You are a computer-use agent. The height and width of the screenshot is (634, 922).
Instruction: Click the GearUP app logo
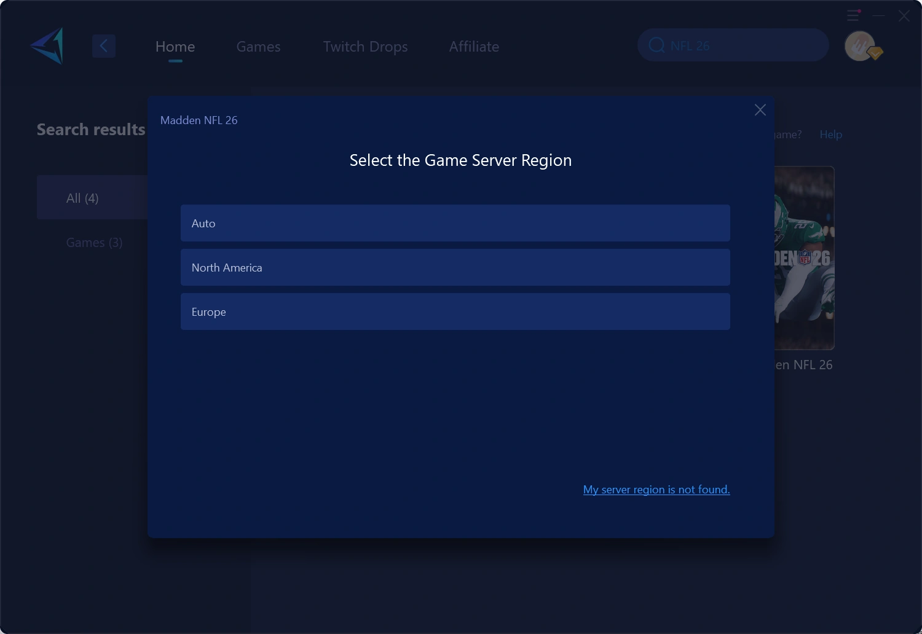click(47, 46)
